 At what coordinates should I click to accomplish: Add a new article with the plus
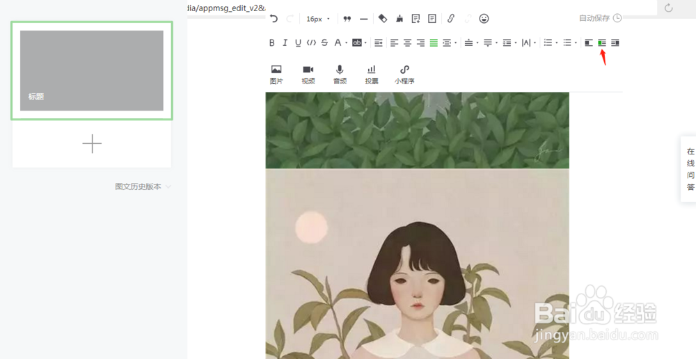click(92, 144)
